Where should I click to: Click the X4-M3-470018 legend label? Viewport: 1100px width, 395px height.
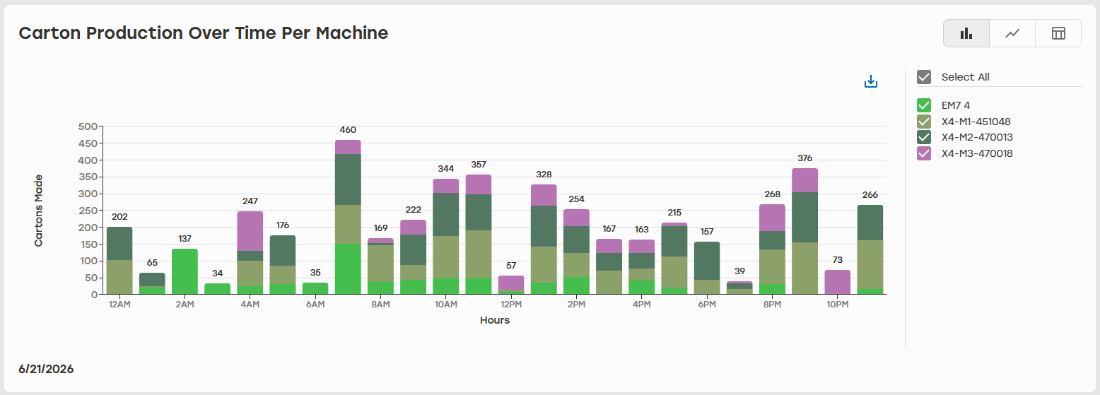977,153
